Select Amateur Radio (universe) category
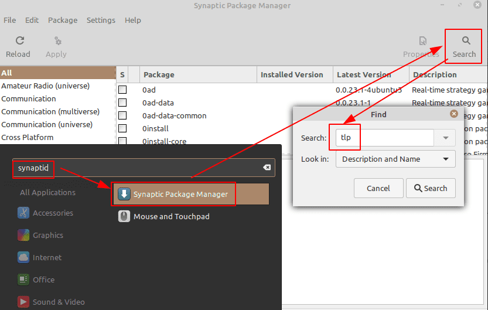Image resolution: width=488 pixels, height=310 pixels. [x=46, y=86]
